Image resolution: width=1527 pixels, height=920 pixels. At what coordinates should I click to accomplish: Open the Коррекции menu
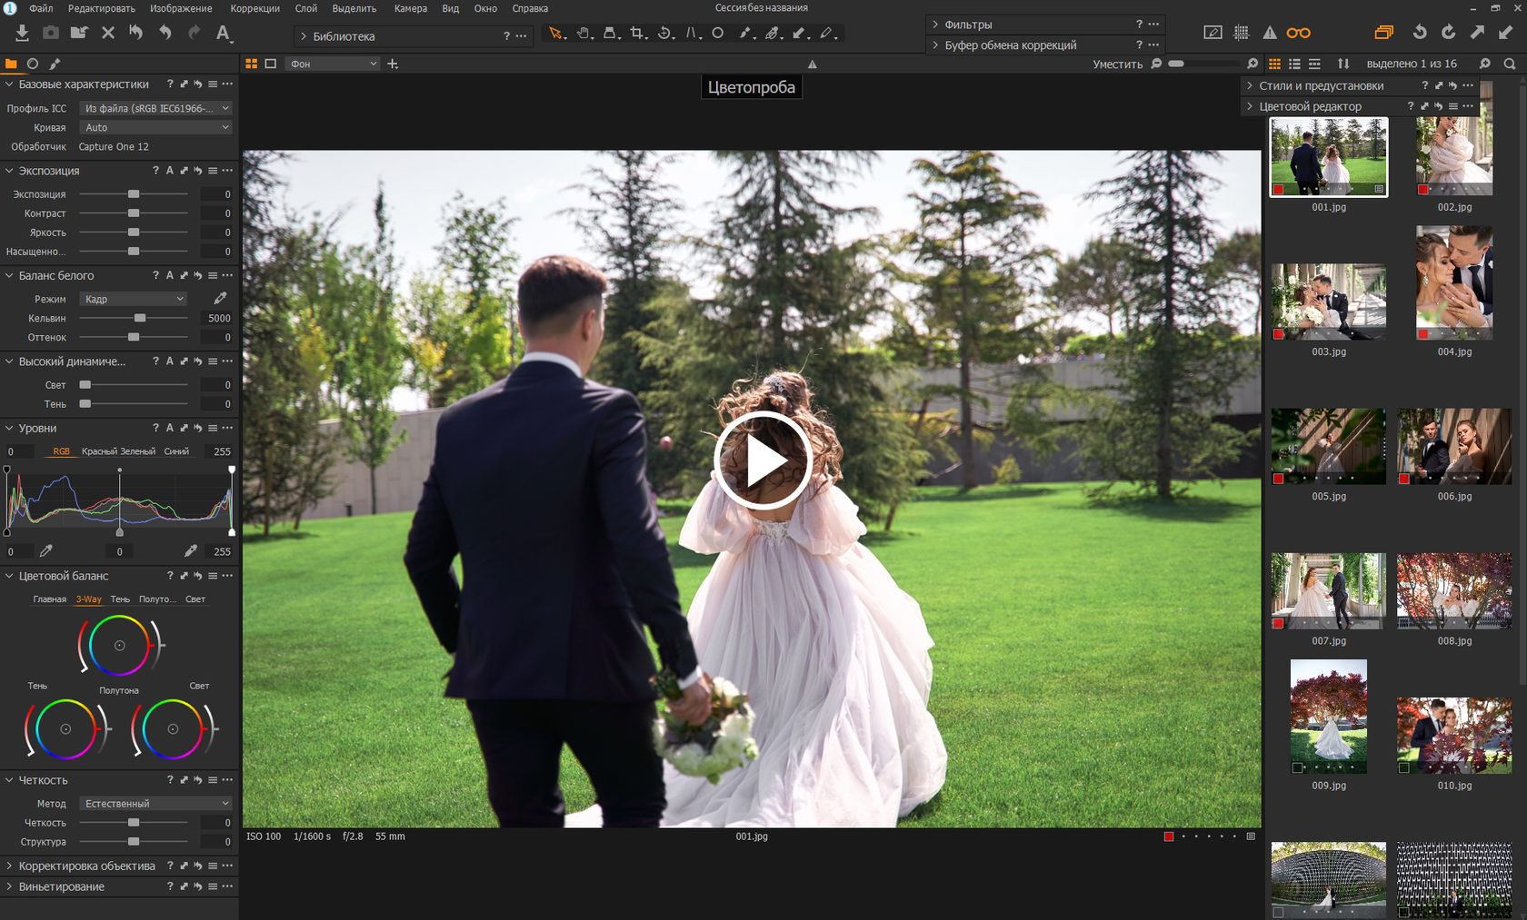coord(255,8)
